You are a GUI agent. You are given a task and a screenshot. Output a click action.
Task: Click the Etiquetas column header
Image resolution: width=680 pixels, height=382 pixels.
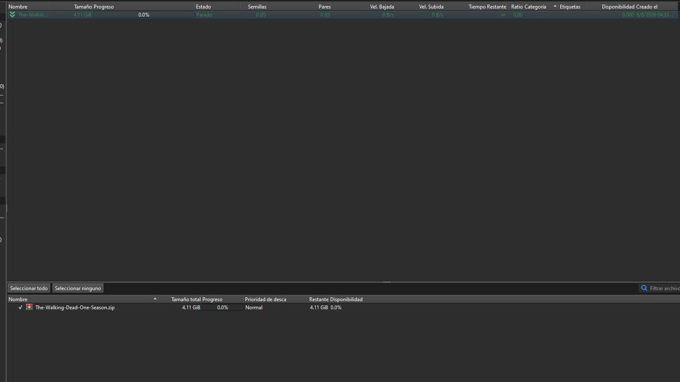(x=569, y=6)
